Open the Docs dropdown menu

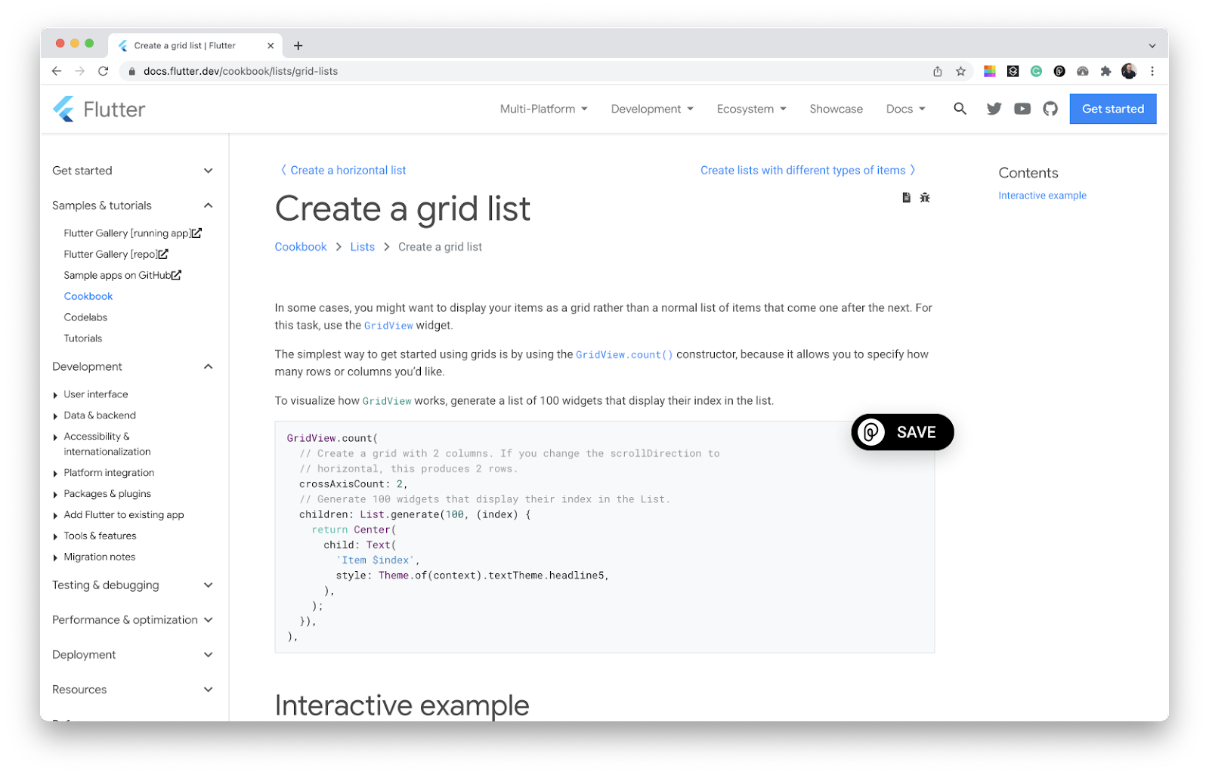[904, 109]
